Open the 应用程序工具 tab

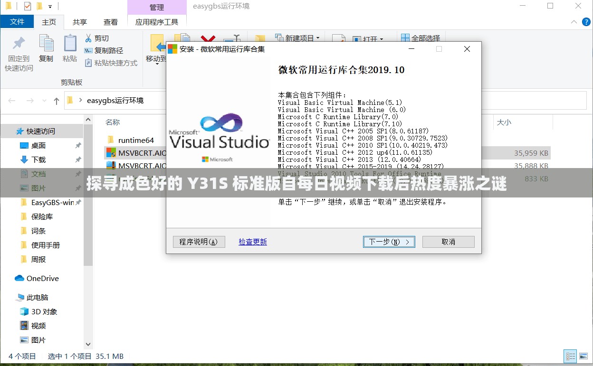tap(157, 22)
